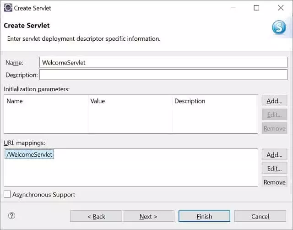Viewport: 293px width, 230px height.
Task: Click the Value column header
Action: tap(130, 101)
